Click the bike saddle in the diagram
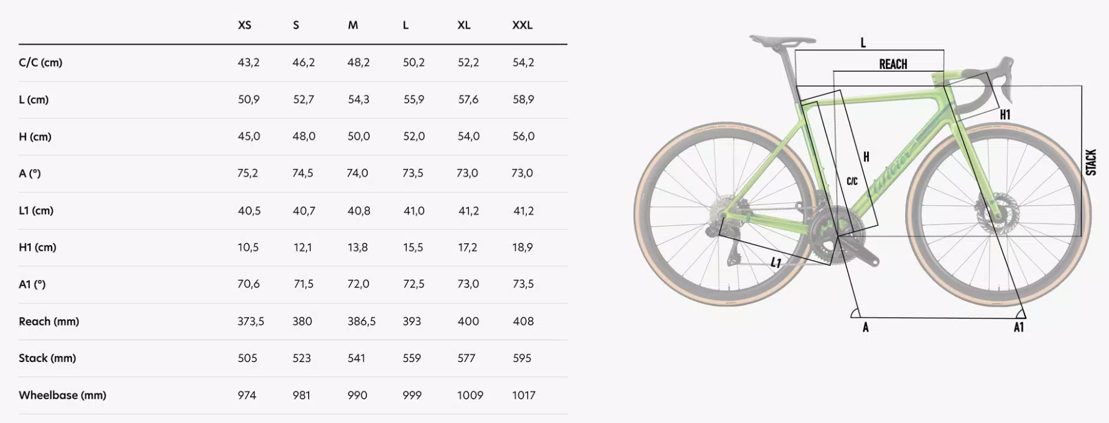Image resolution: width=1109 pixels, height=423 pixels. tap(781, 41)
